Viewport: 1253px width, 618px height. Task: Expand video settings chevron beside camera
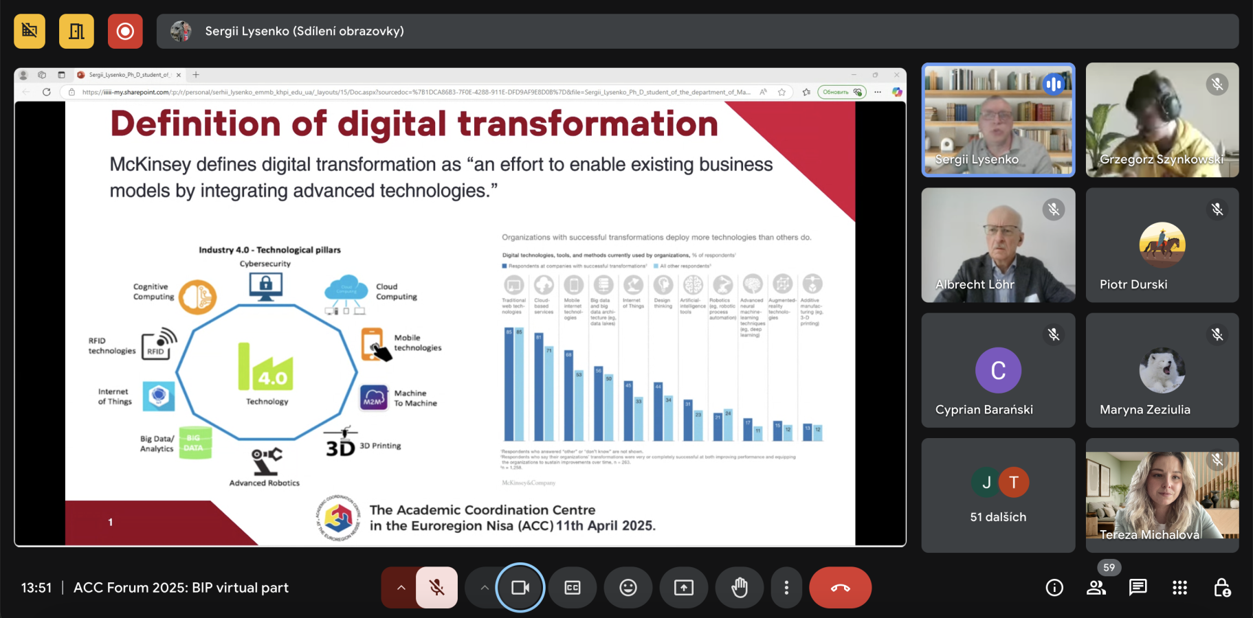(x=485, y=588)
